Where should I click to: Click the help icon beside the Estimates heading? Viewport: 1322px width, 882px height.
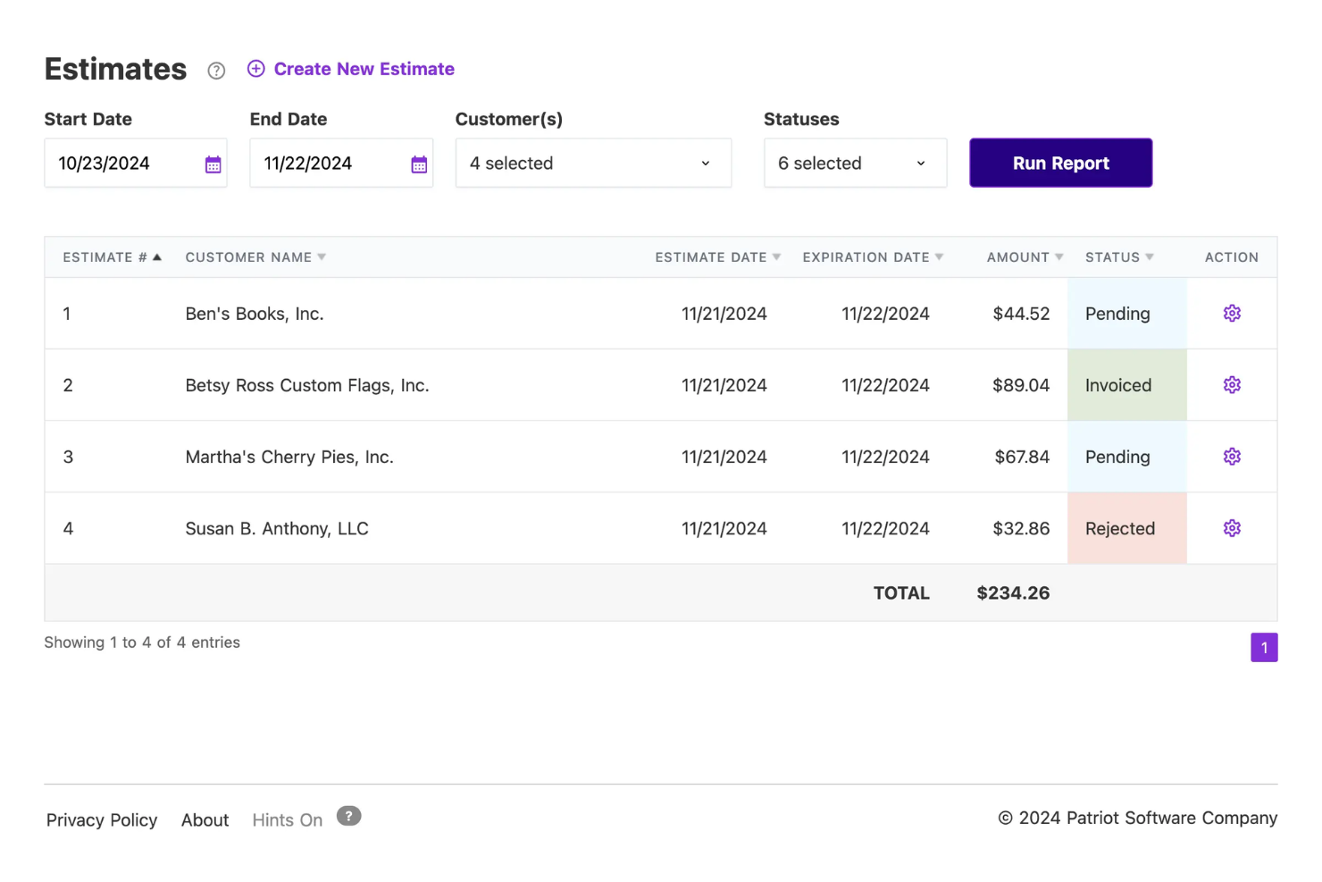(215, 70)
